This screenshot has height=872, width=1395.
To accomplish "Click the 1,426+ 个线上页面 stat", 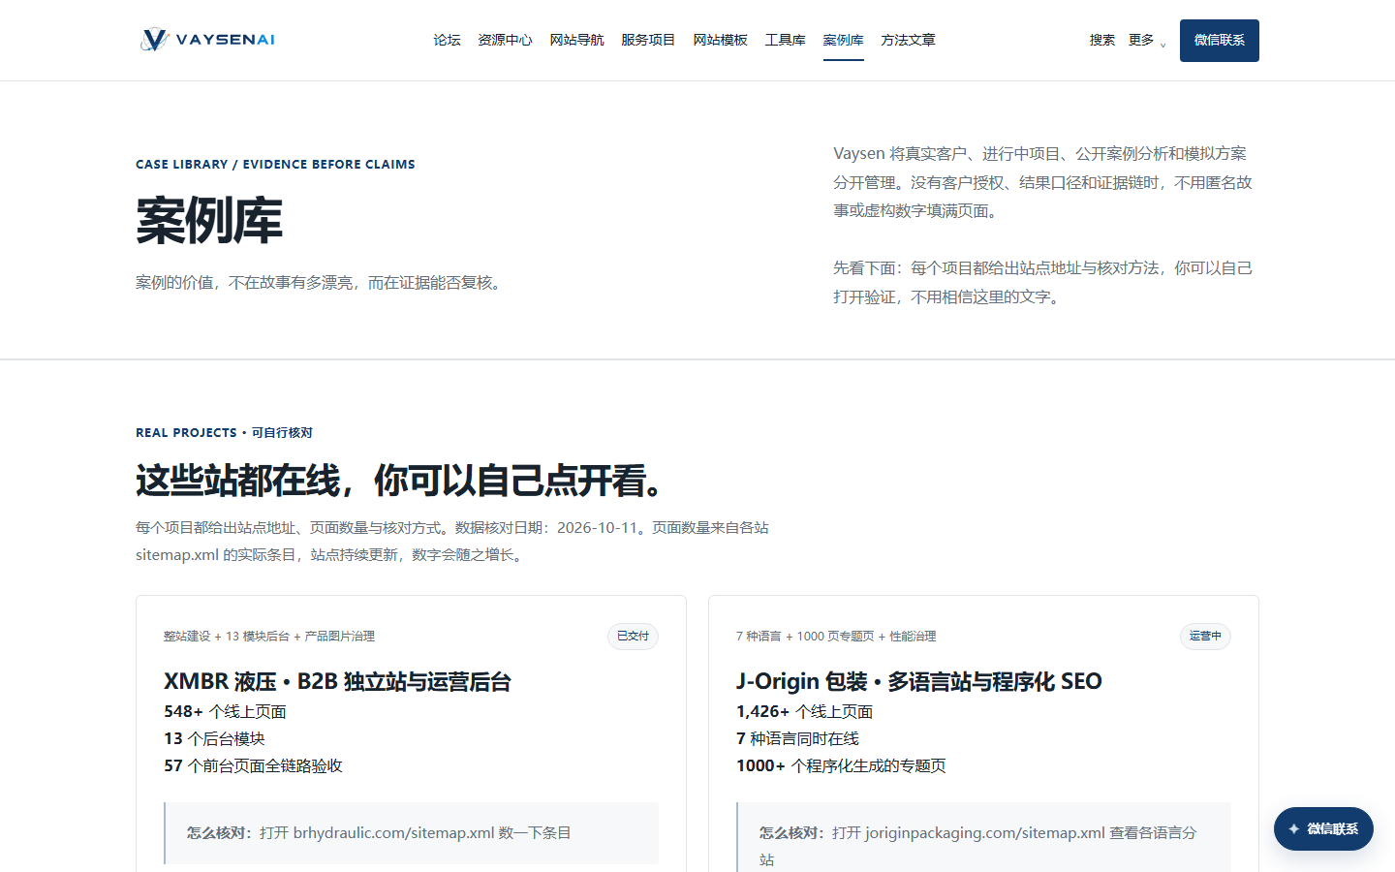I will click(x=804, y=711).
